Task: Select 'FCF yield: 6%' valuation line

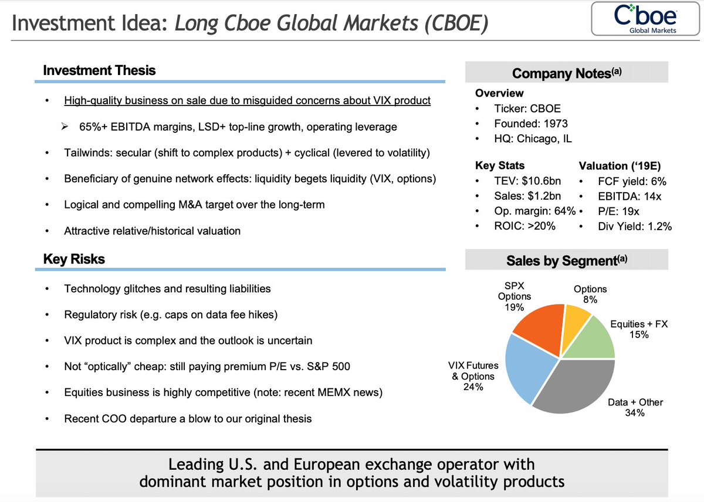Action: [x=631, y=182]
